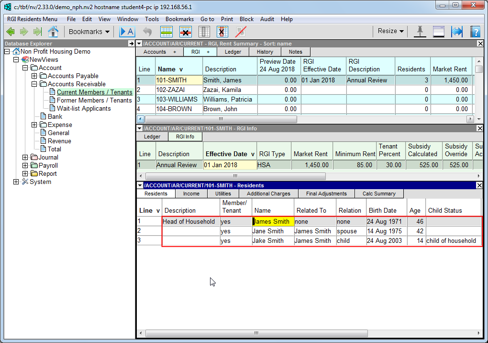This screenshot has height=343, width=488.
Task: Open the Bookmarks dropdown in toolbar
Action: [x=89, y=32]
